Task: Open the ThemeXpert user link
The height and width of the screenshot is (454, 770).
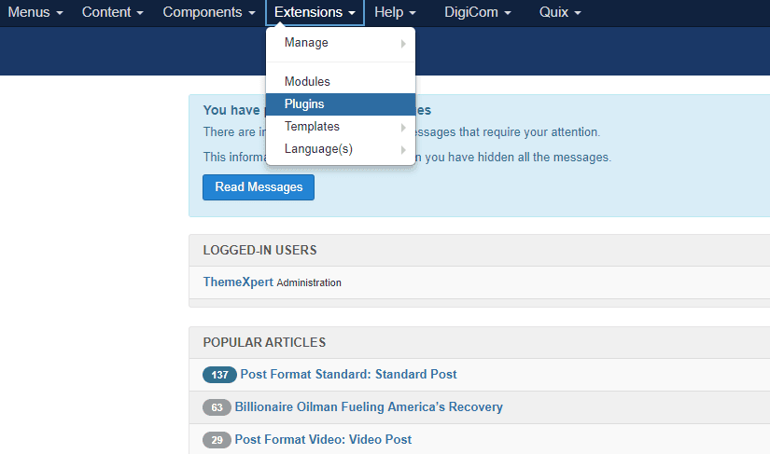Action: pos(238,282)
